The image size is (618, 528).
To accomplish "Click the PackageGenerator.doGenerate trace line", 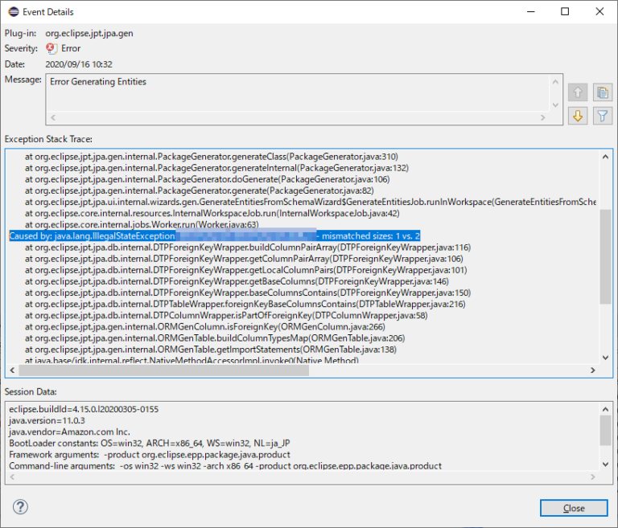I will (x=208, y=179).
